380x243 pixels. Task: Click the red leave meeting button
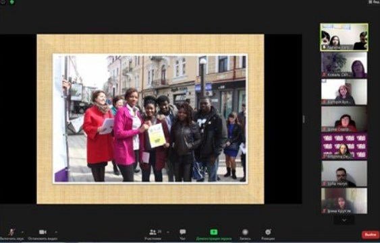(371, 235)
